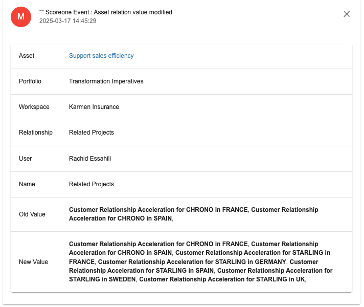Select Related Projects in the Name row

pyautogui.click(x=92, y=184)
